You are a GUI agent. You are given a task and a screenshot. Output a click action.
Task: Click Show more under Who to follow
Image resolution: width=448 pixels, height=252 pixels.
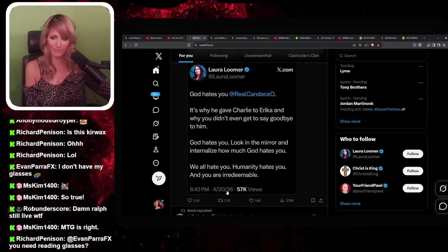click(350, 204)
